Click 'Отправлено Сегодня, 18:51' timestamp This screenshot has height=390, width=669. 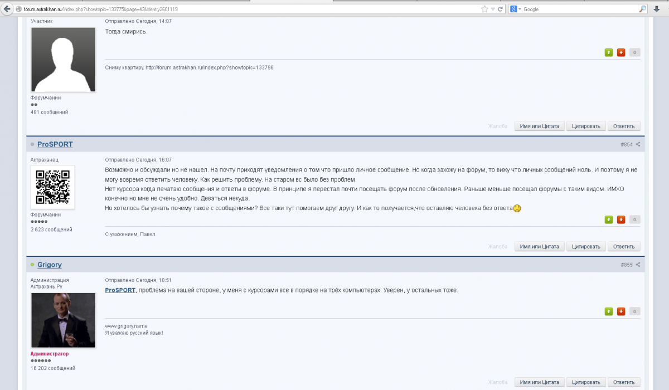tap(138, 280)
